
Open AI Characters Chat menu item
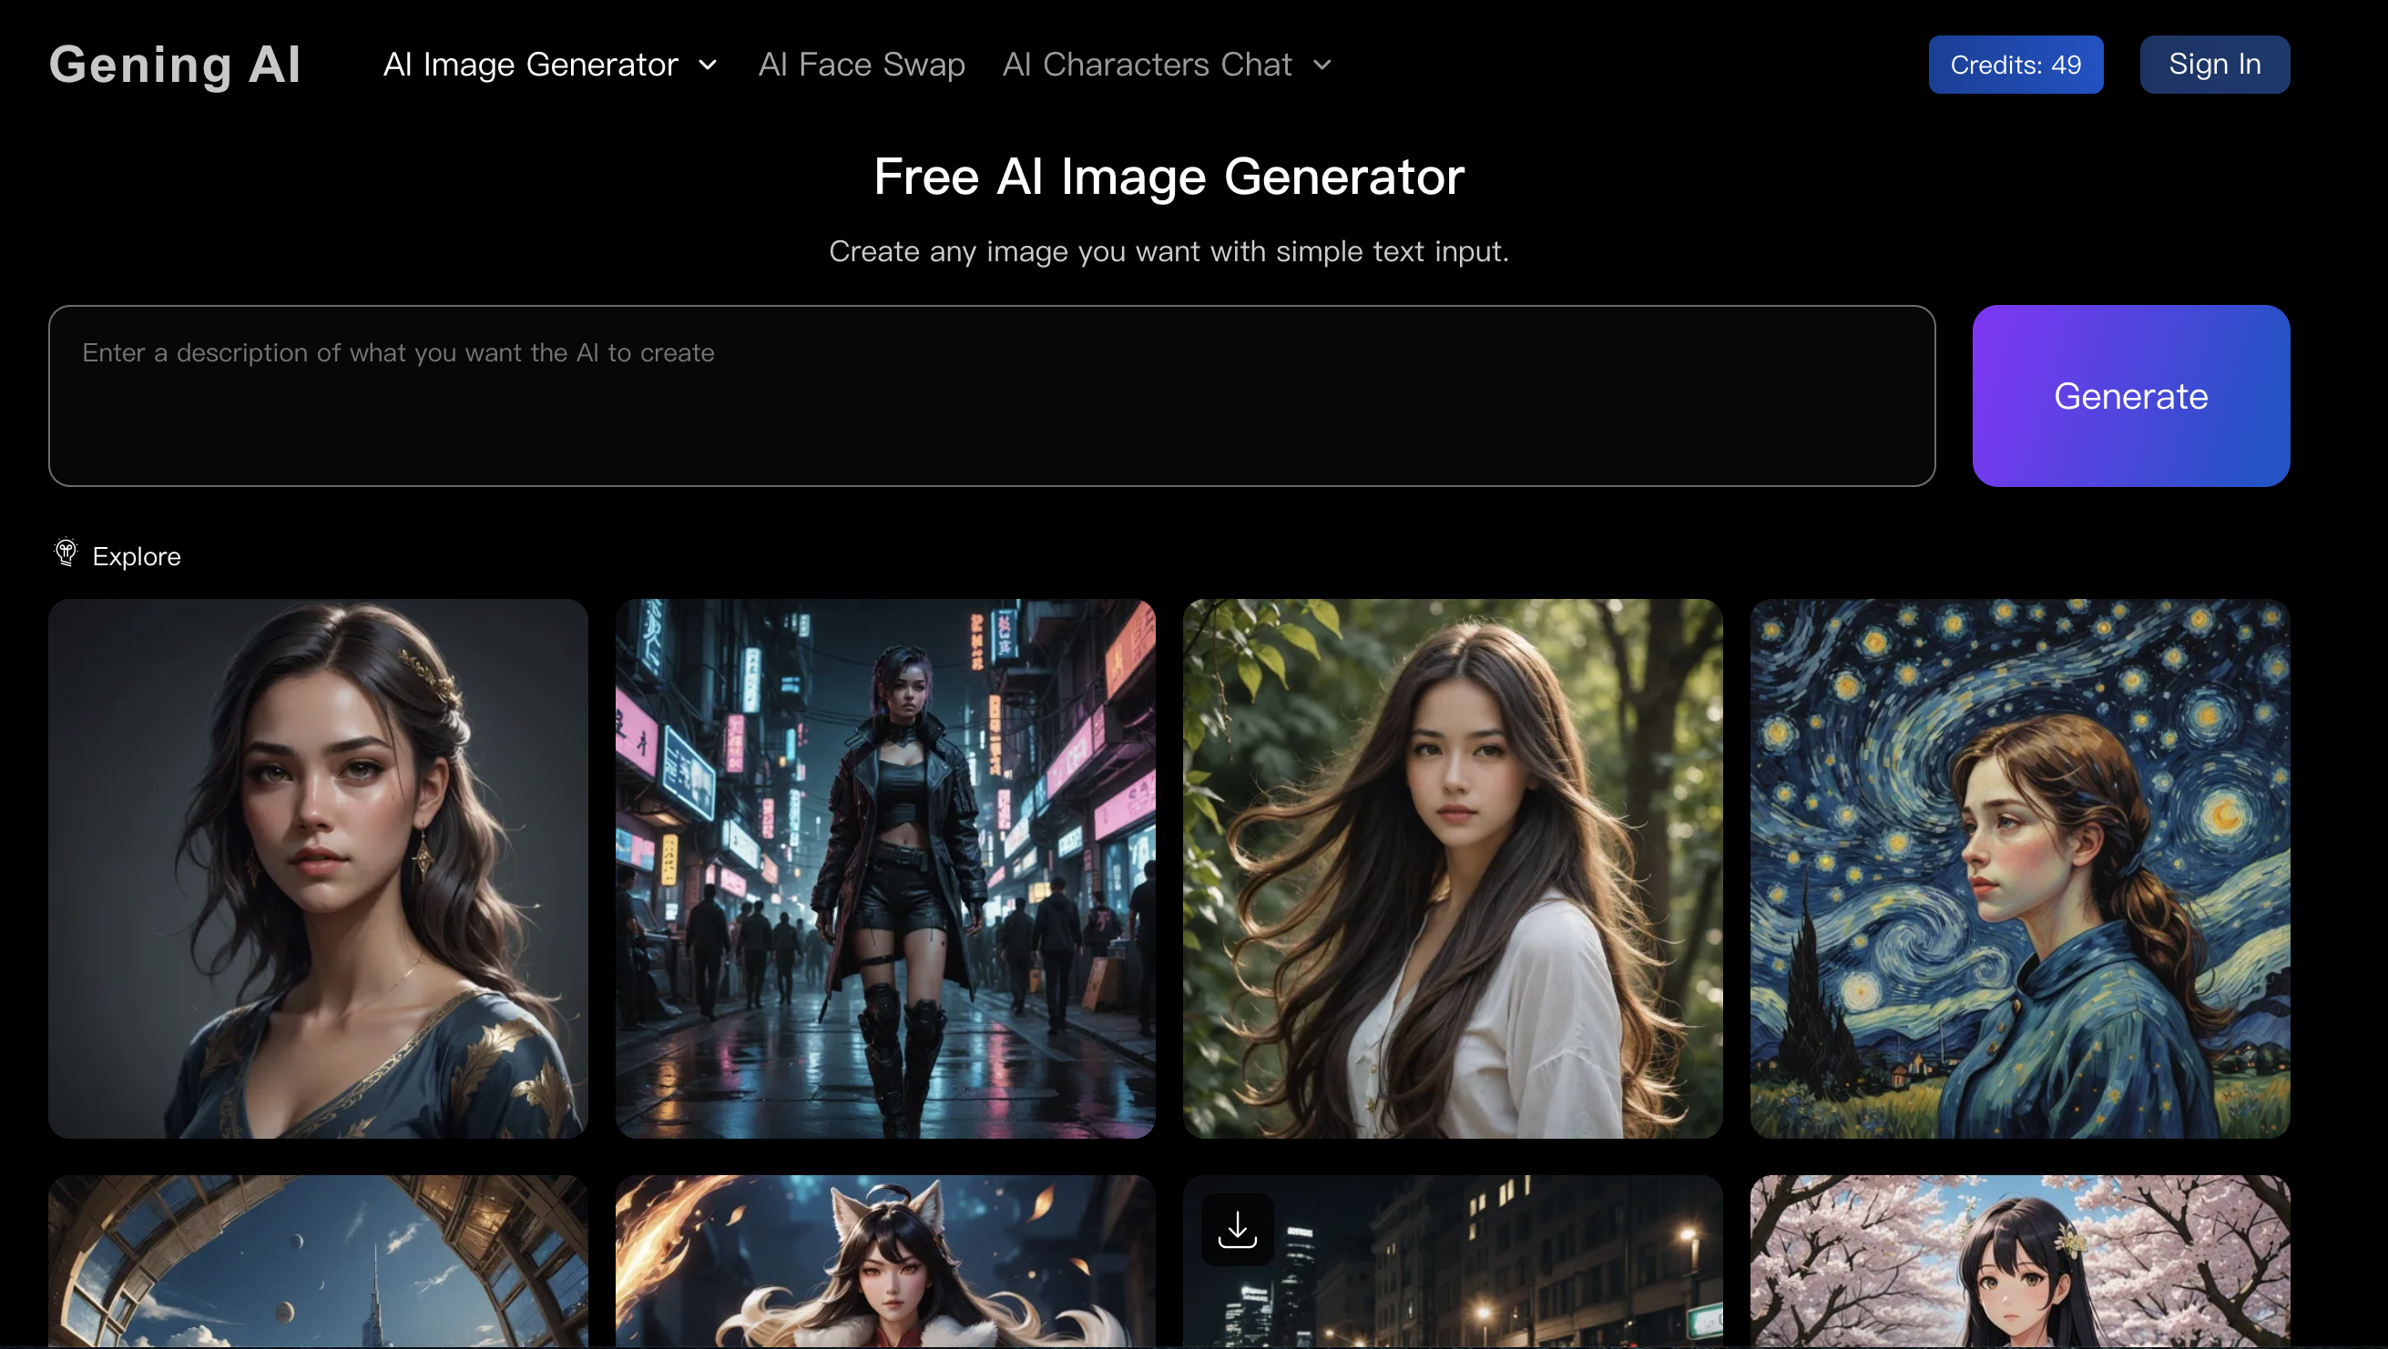(x=1147, y=65)
